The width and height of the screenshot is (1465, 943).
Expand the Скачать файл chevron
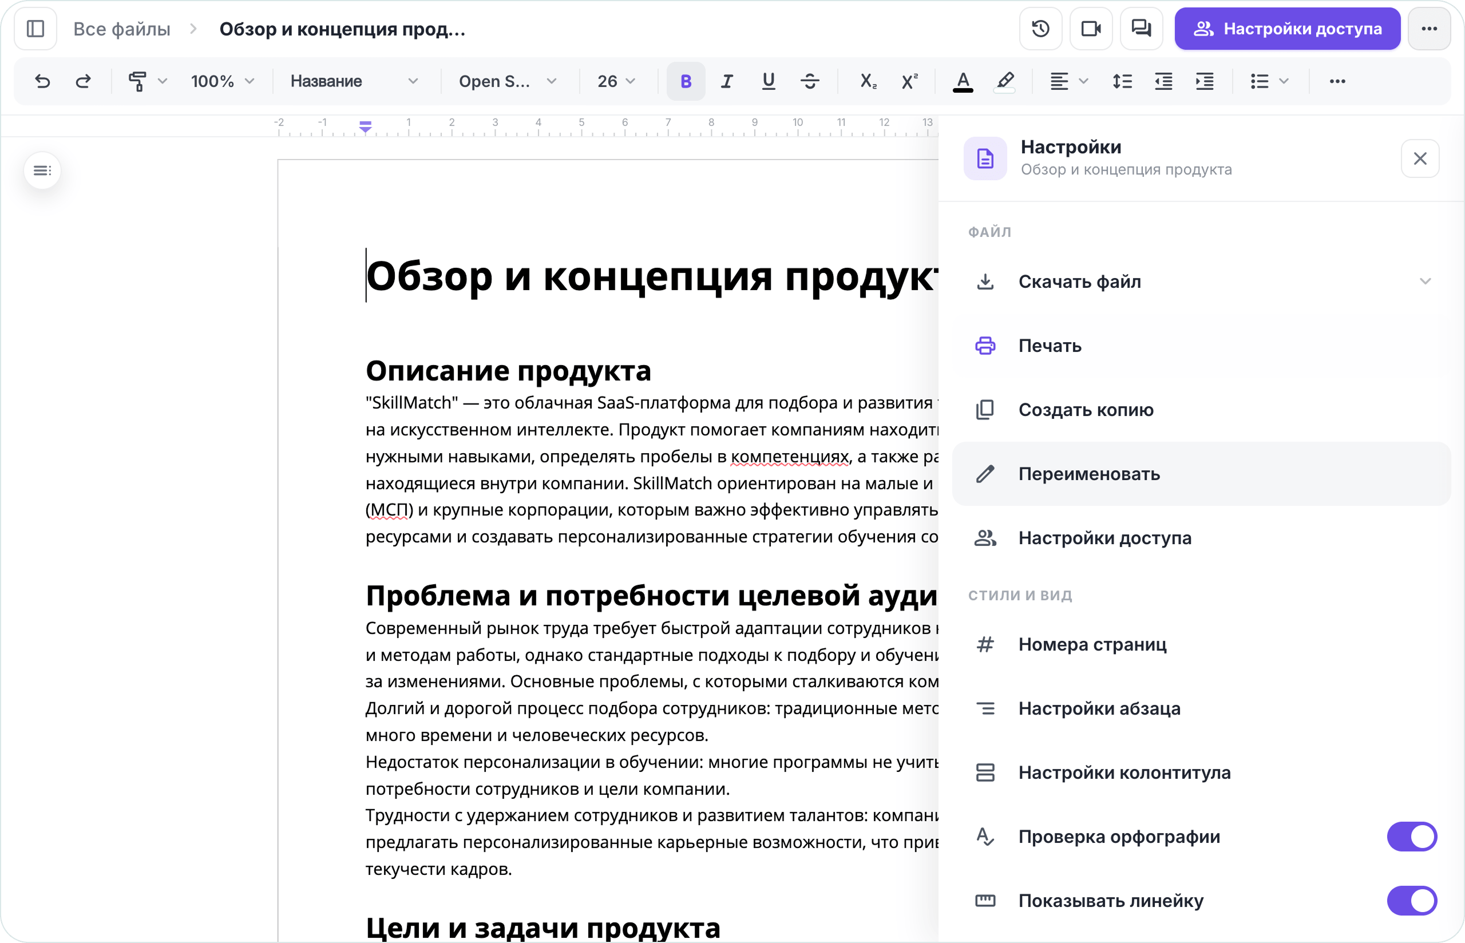[x=1425, y=281]
